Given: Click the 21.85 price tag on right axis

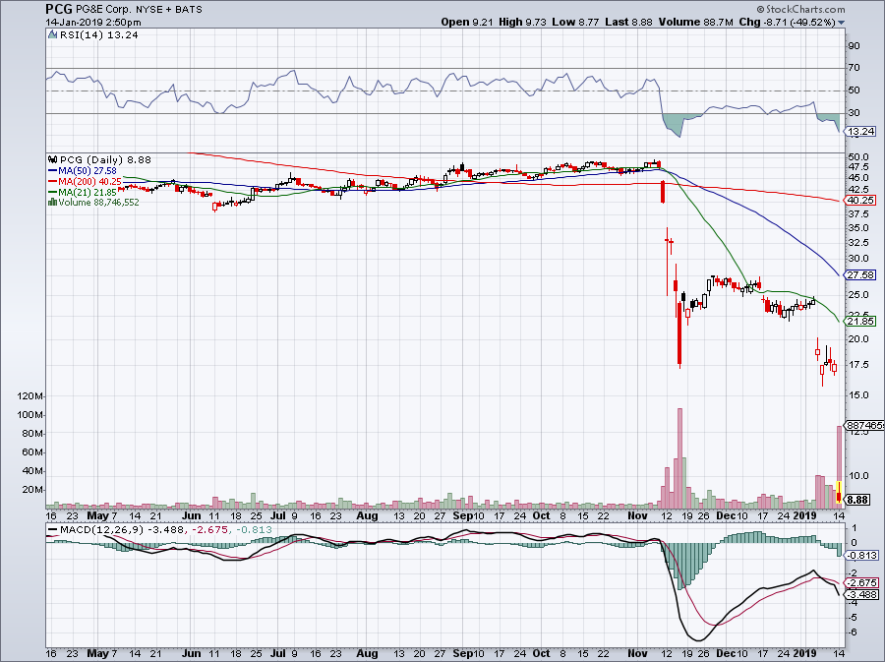Looking at the screenshot, I should (x=861, y=321).
